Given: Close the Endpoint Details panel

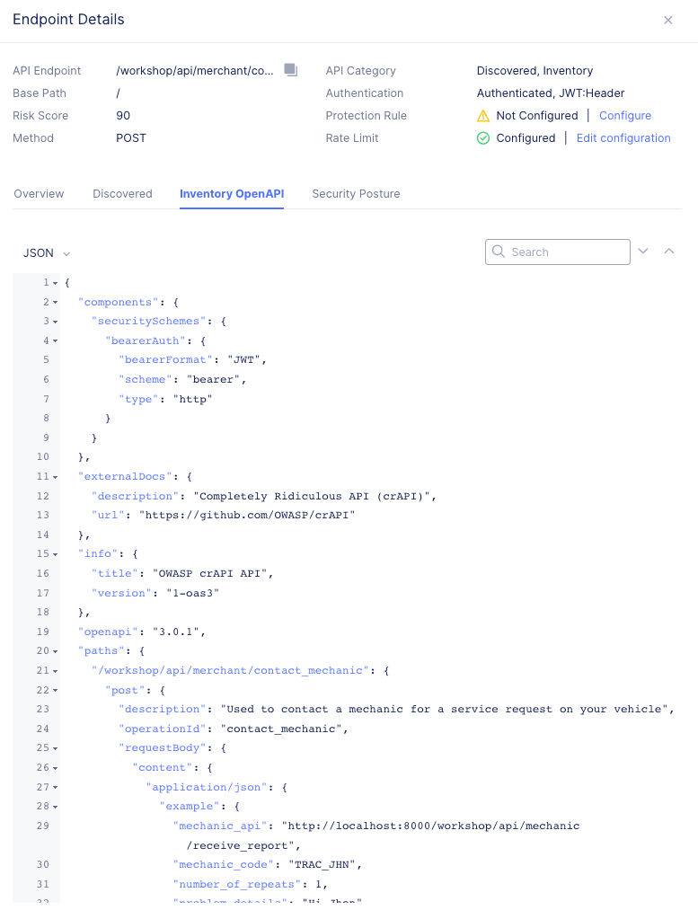Looking at the screenshot, I should coord(667,20).
